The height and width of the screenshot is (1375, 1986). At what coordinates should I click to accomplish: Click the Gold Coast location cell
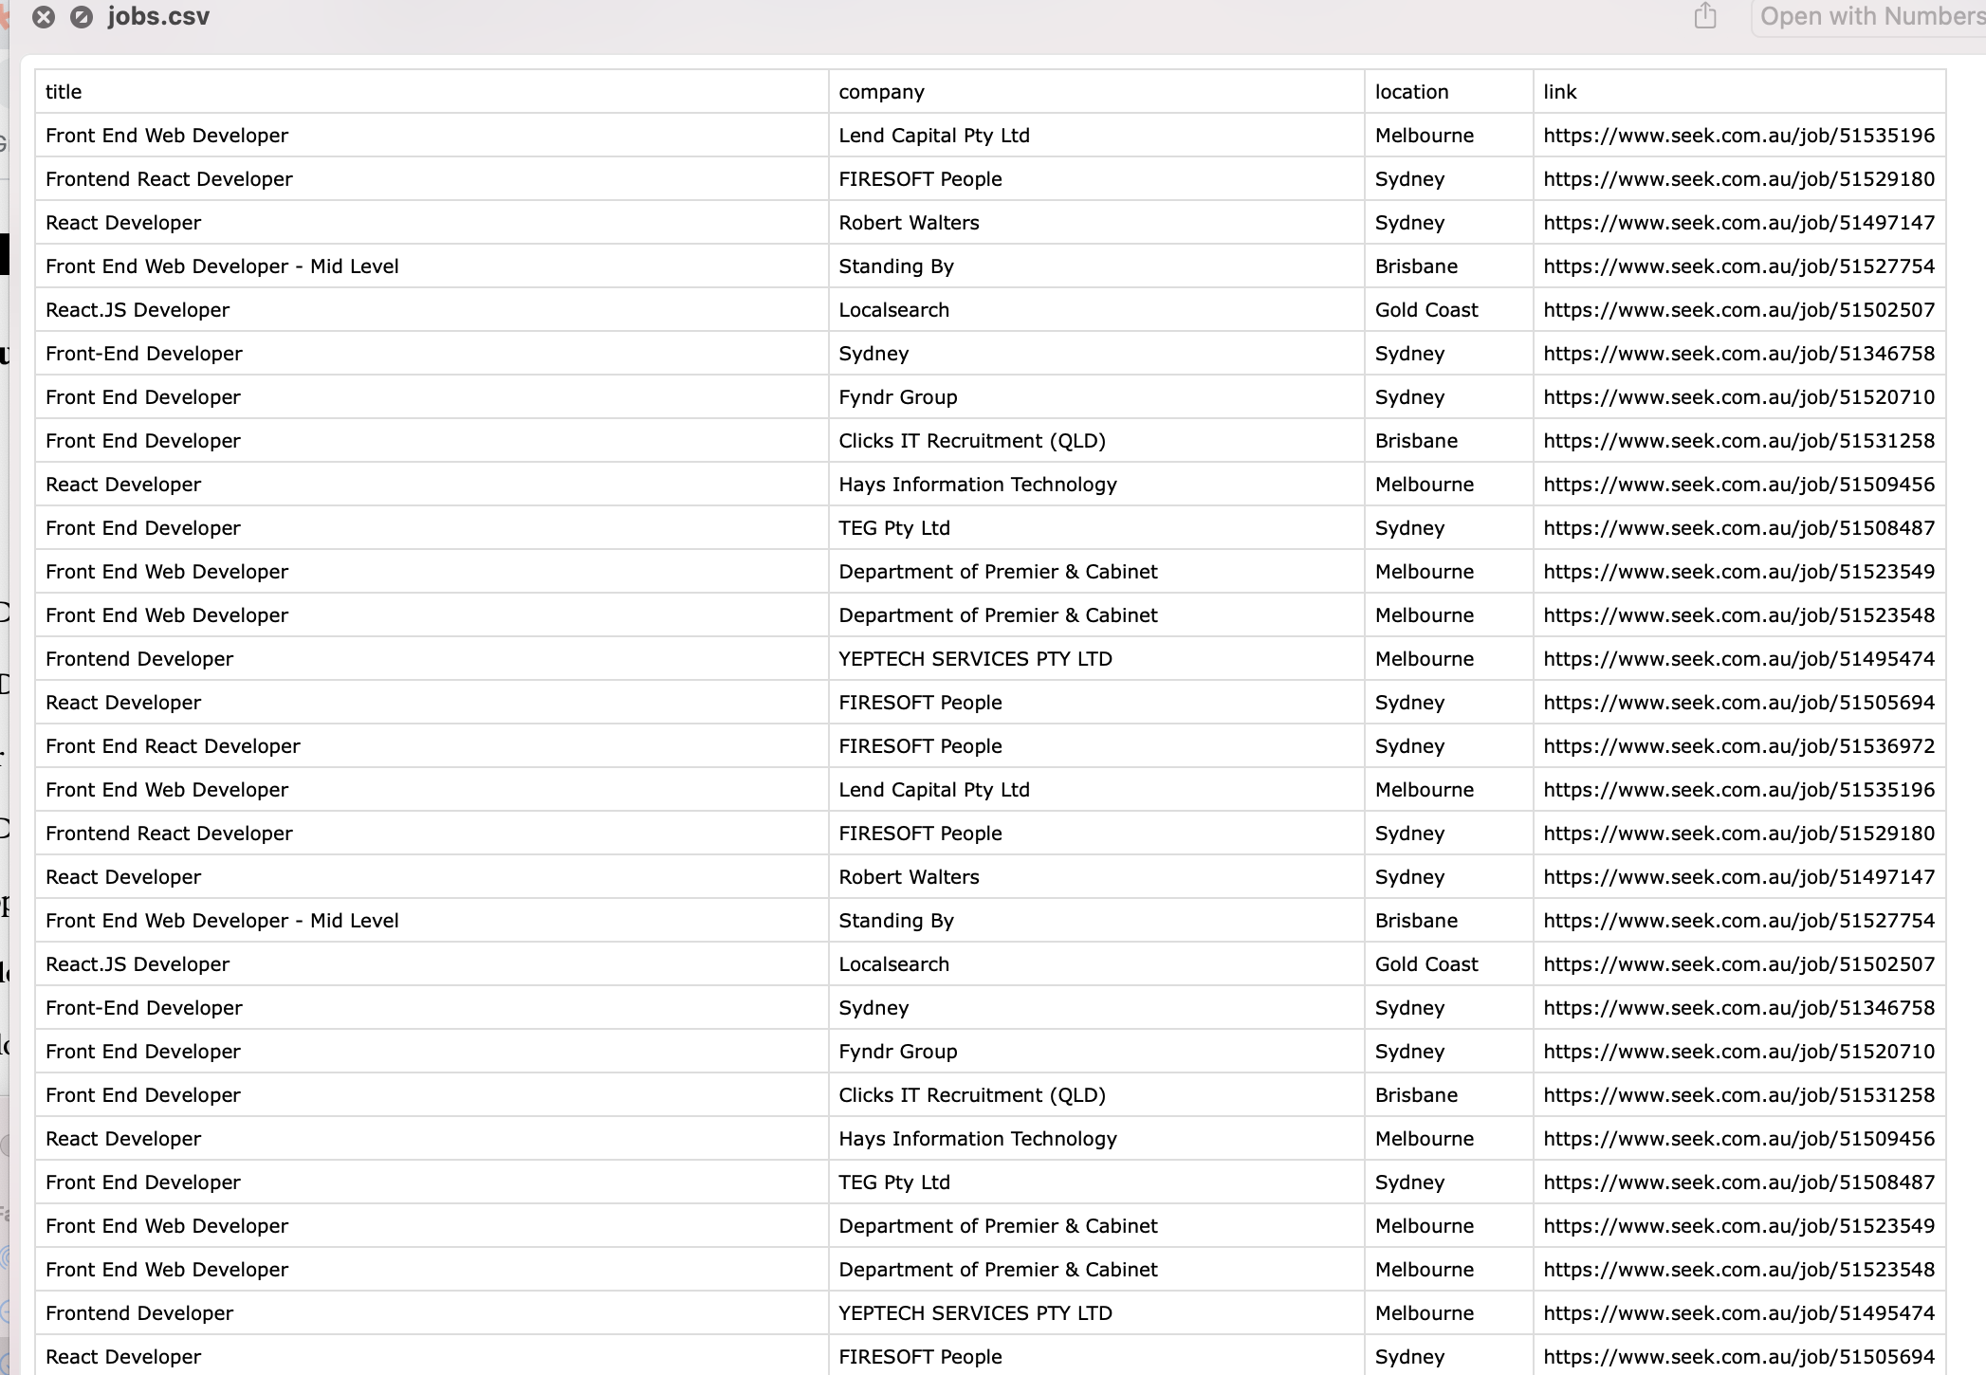tap(1425, 309)
